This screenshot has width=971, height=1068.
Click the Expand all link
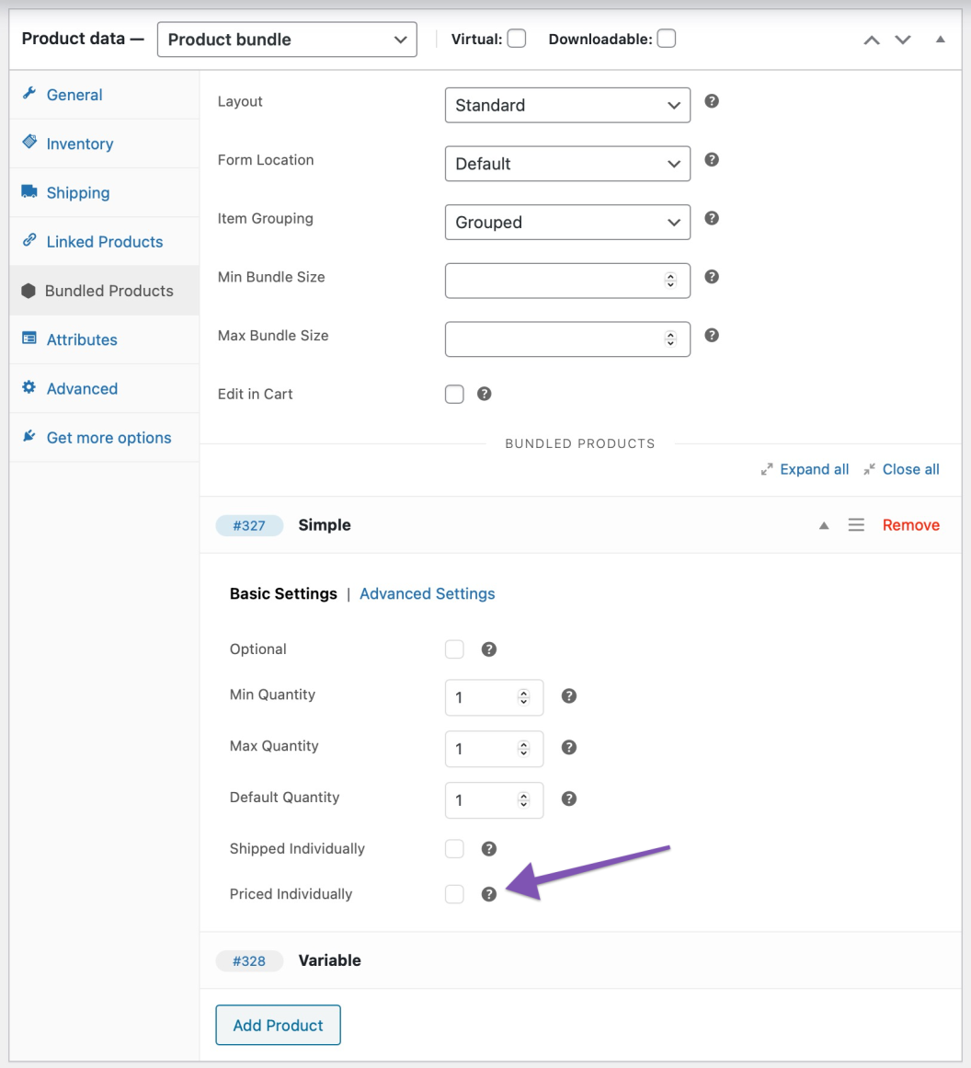(814, 469)
